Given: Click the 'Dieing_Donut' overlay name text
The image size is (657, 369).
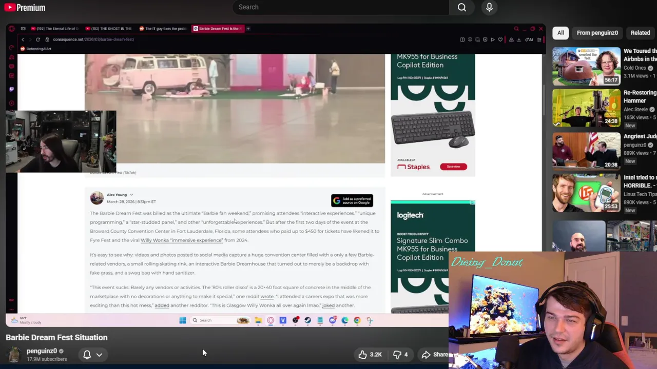Looking at the screenshot, I should point(487,262).
